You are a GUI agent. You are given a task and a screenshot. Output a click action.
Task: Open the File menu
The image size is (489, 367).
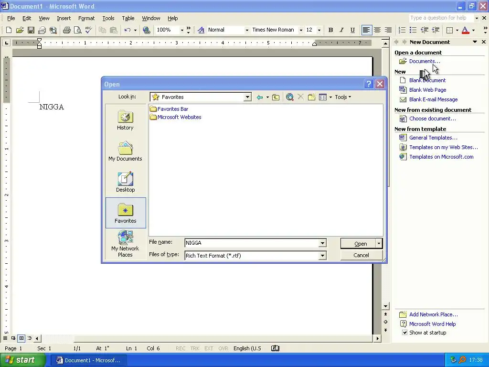point(11,18)
